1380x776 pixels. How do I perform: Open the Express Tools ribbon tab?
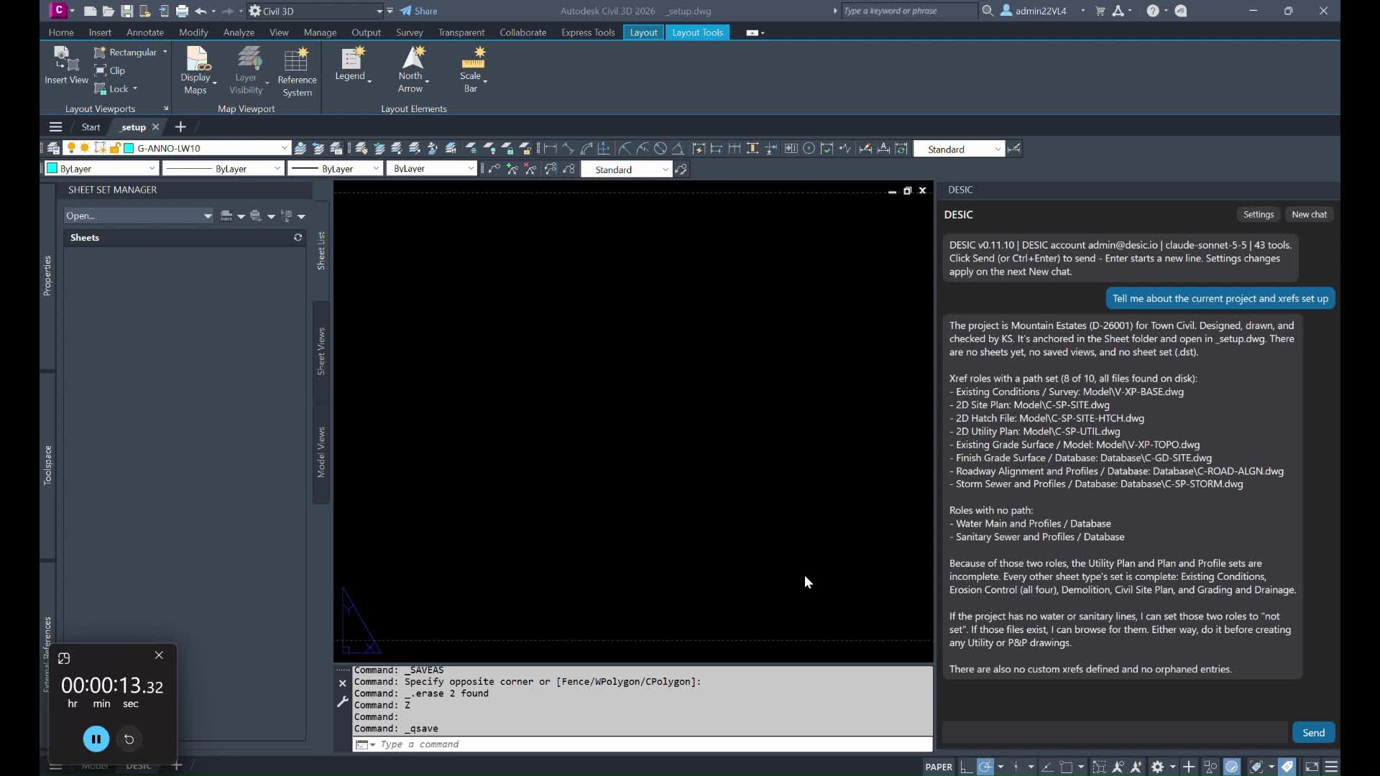[x=588, y=32]
